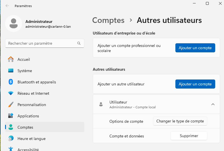The height and width of the screenshot is (151, 224).
Task: Go back to Comptes breadcrumb
Action: [x=108, y=20]
